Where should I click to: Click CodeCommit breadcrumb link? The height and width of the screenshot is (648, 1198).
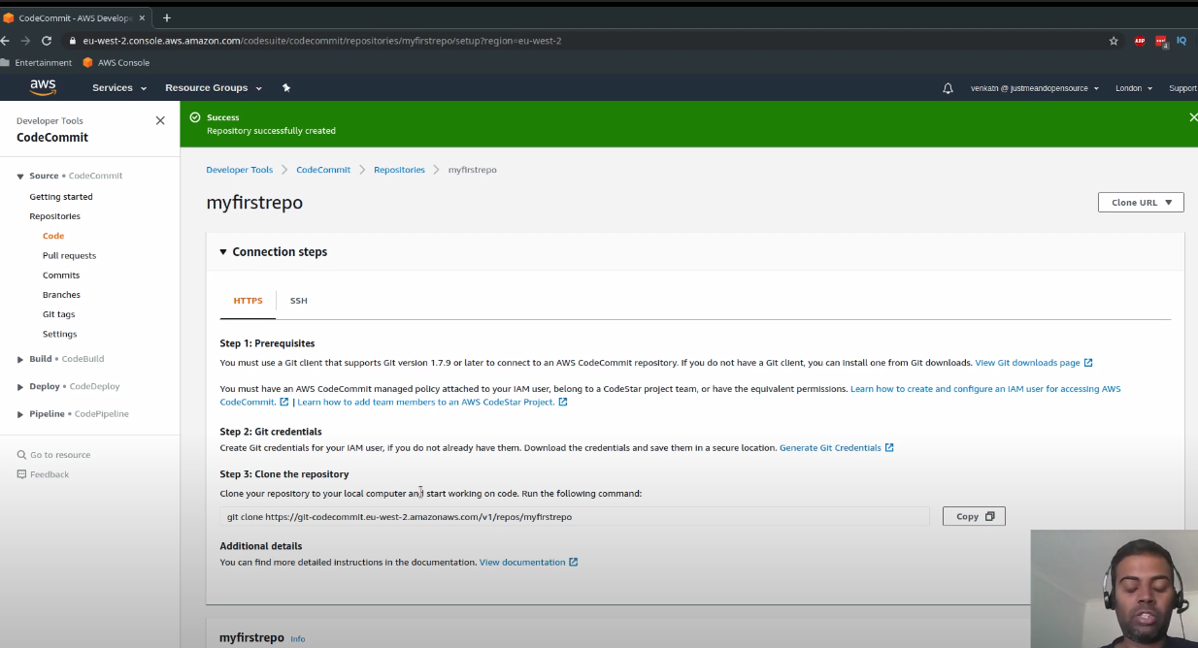pyautogui.click(x=323, y=170)
